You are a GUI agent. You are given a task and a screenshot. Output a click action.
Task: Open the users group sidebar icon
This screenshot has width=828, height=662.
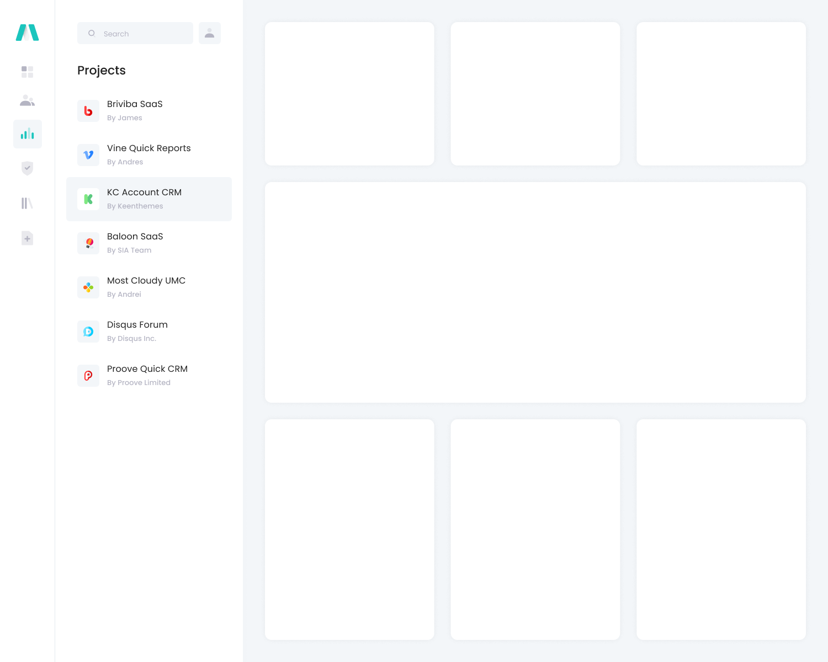pos(27,100)
